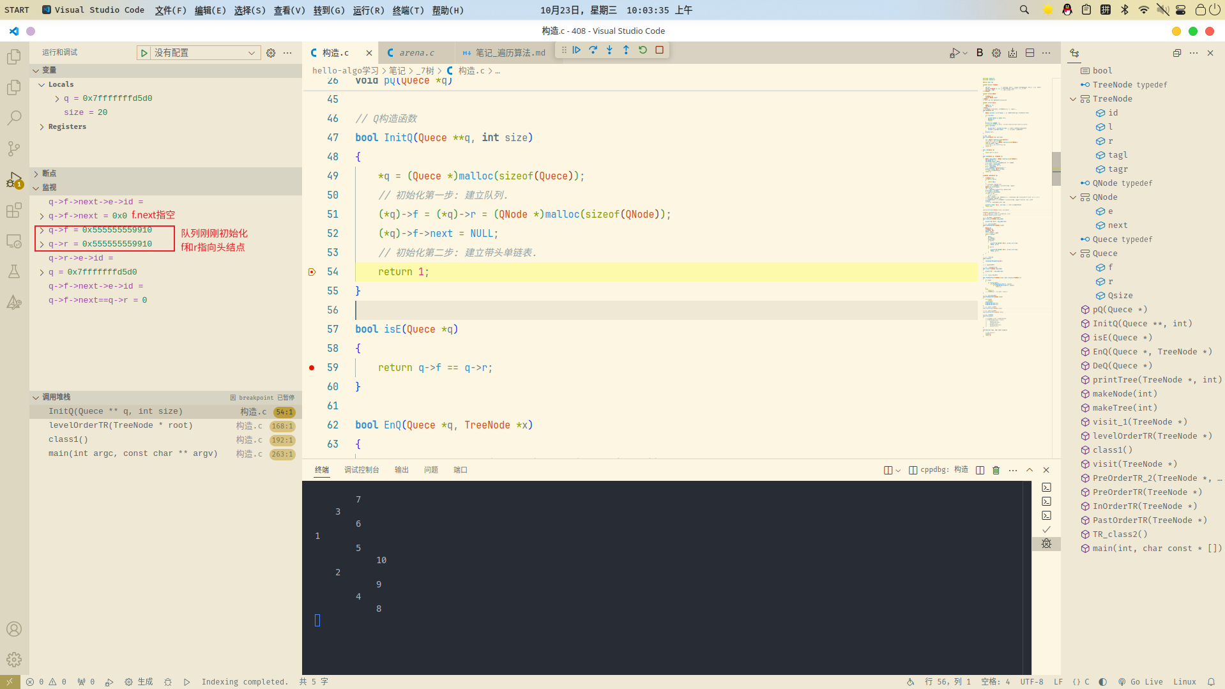Click the Step Into debug icon
This screenshot has height=689, width=1225.
click(x=609, y=50)
